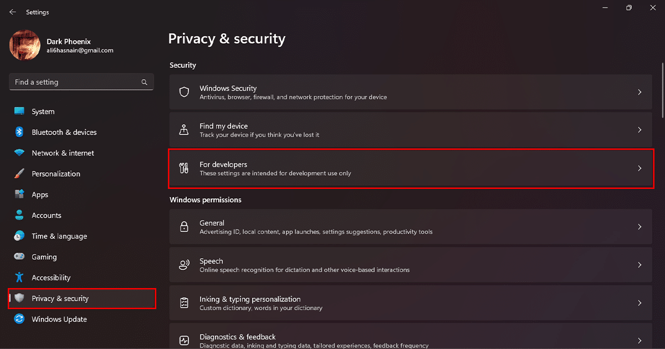Open General Windows permissions settings
The height and width of the screenshot is (349, 665).
point(410,227)
